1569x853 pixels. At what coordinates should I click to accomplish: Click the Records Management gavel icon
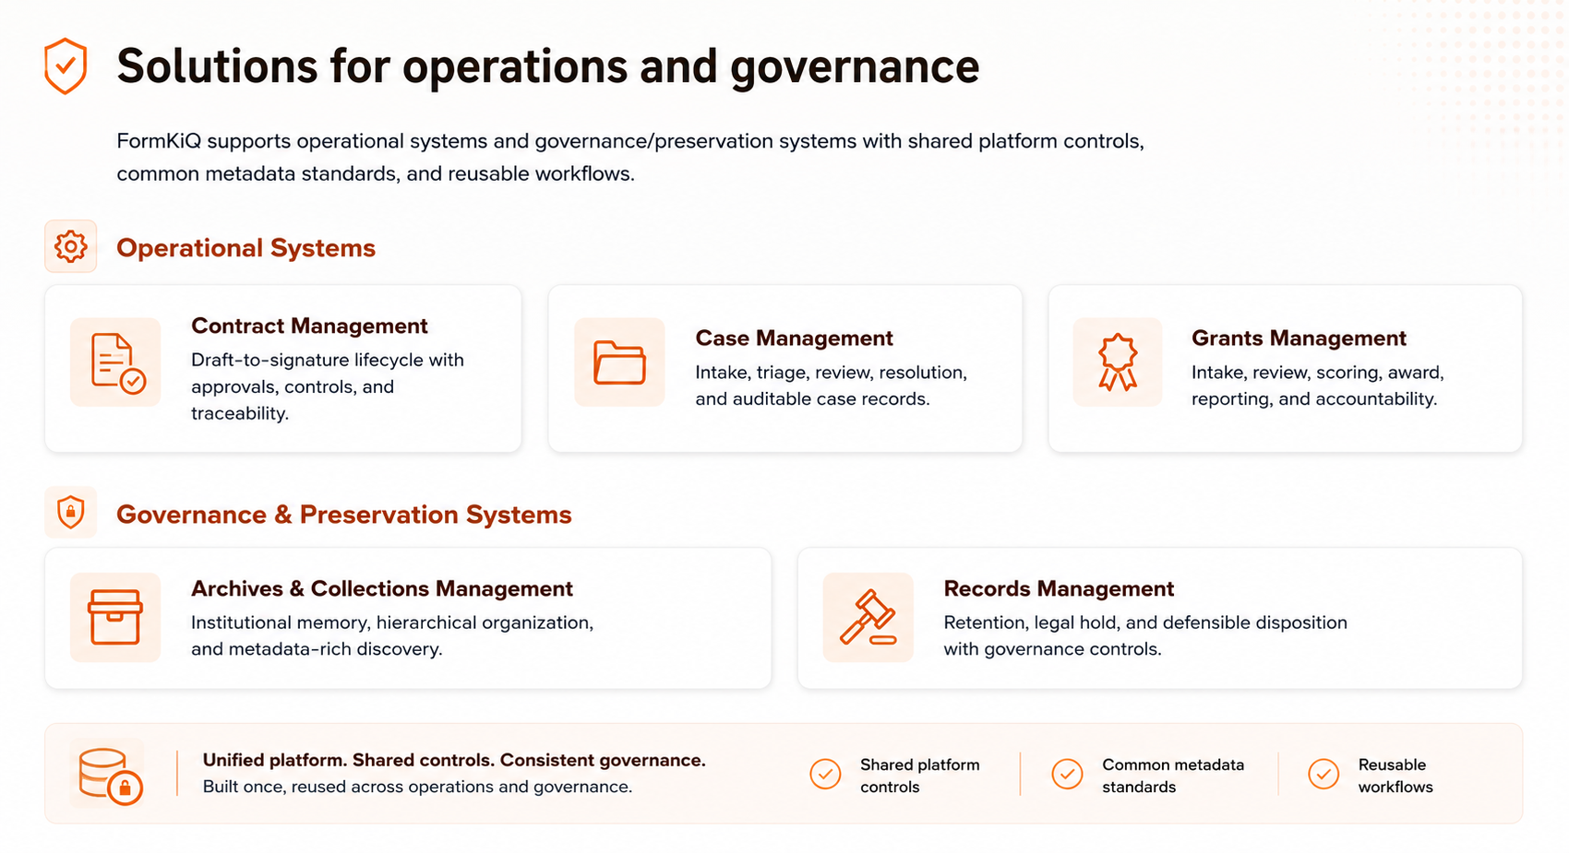click(868, 617)
